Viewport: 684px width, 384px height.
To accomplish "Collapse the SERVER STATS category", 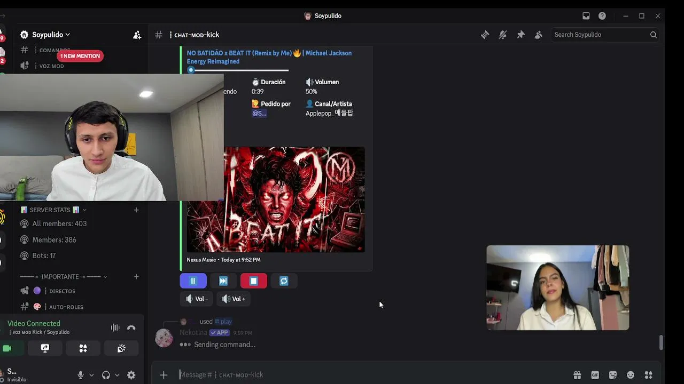I will point(53,210).
